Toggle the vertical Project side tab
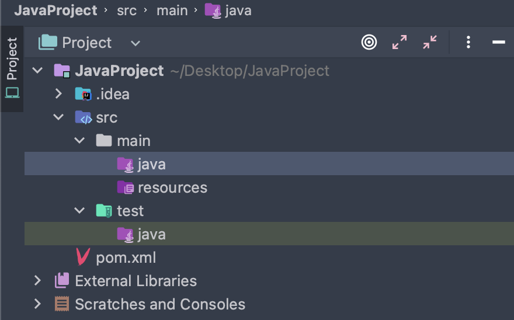The image size is (514, 320). 12,68
